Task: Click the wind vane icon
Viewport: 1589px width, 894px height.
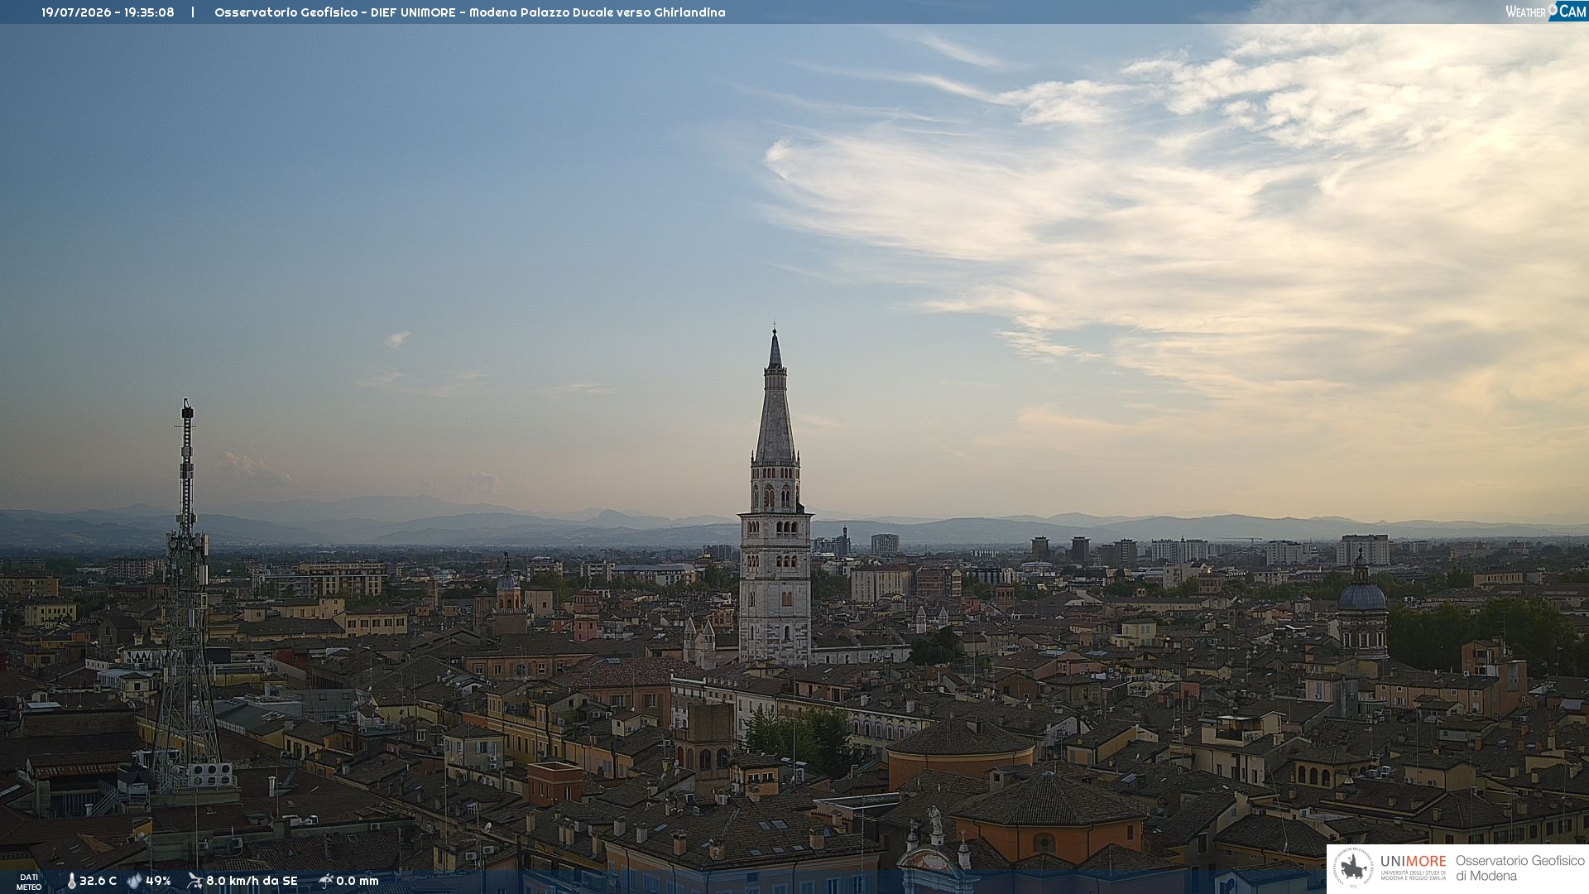Action: tap(194, 881)
